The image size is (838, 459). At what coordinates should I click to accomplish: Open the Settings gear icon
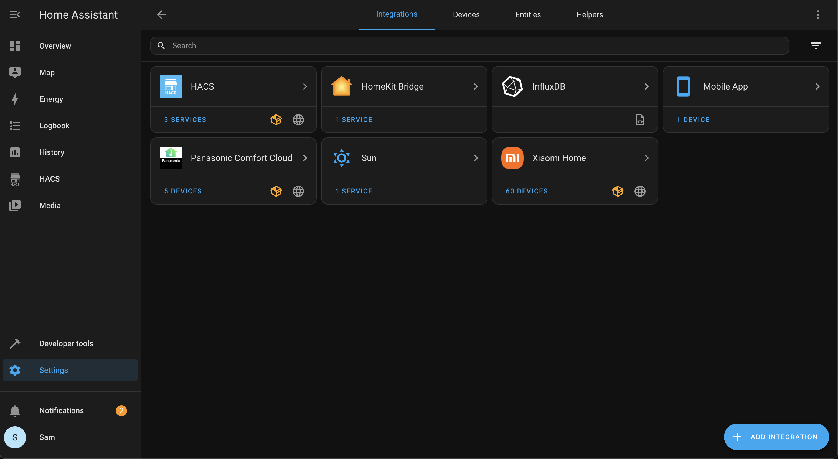pyautogui.click(x=15, y=370)
